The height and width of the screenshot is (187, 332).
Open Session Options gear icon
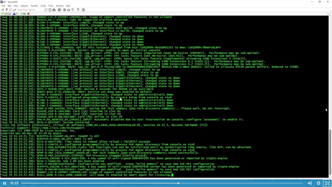click(x=65, y=10)
